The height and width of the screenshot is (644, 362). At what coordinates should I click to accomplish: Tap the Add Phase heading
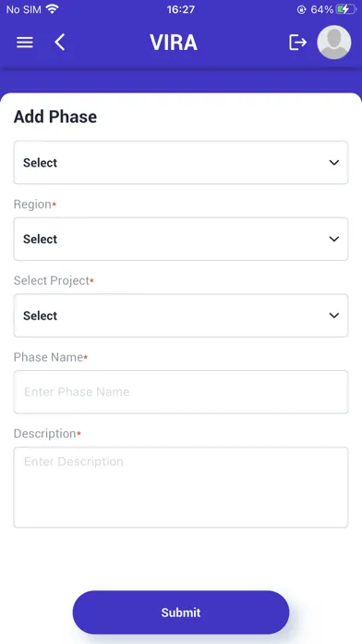(x=55, y=117)
